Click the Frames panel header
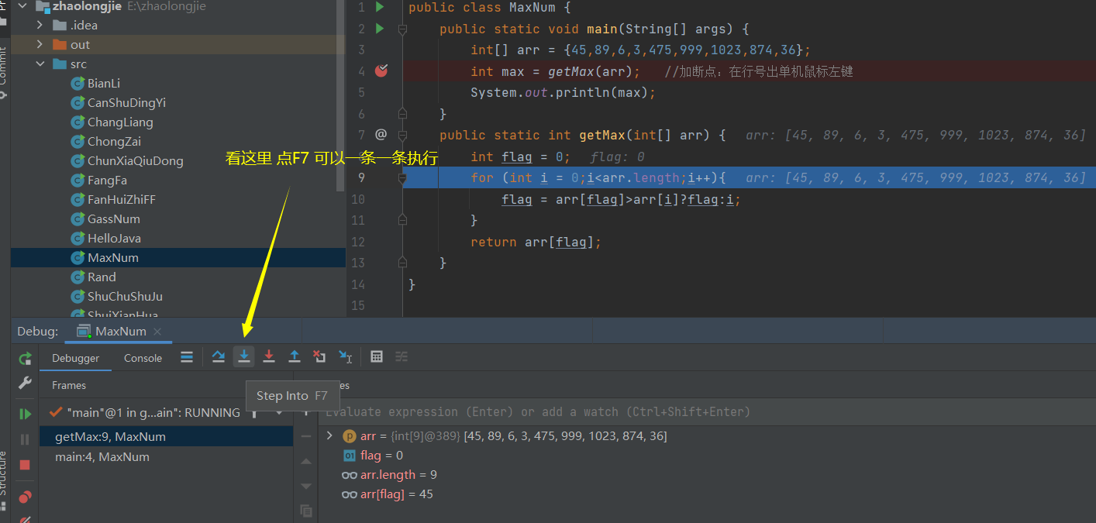This screenshot has height=523, width=1096. tap(69, 385)
